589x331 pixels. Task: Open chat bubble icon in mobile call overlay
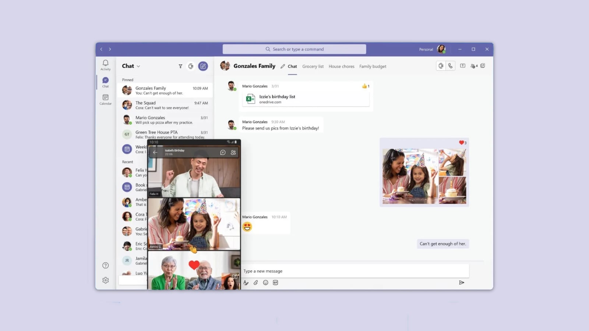pyautogui.click(x=223, y=152)
